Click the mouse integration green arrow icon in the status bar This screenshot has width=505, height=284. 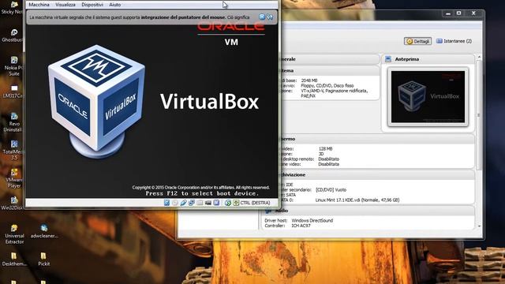(228, 203)
